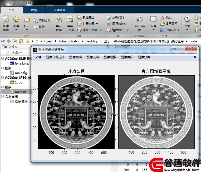The image size is (201, 172).
Task: Click the Help (帮助) question mark icon
Action: tap(187, 19)
